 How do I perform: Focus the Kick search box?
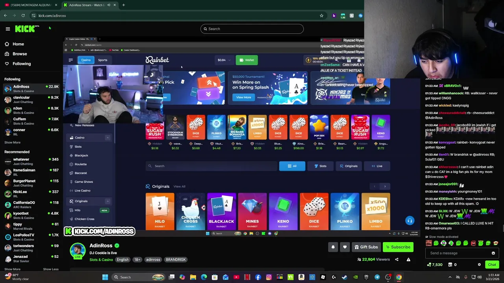(x=252, y=29)
